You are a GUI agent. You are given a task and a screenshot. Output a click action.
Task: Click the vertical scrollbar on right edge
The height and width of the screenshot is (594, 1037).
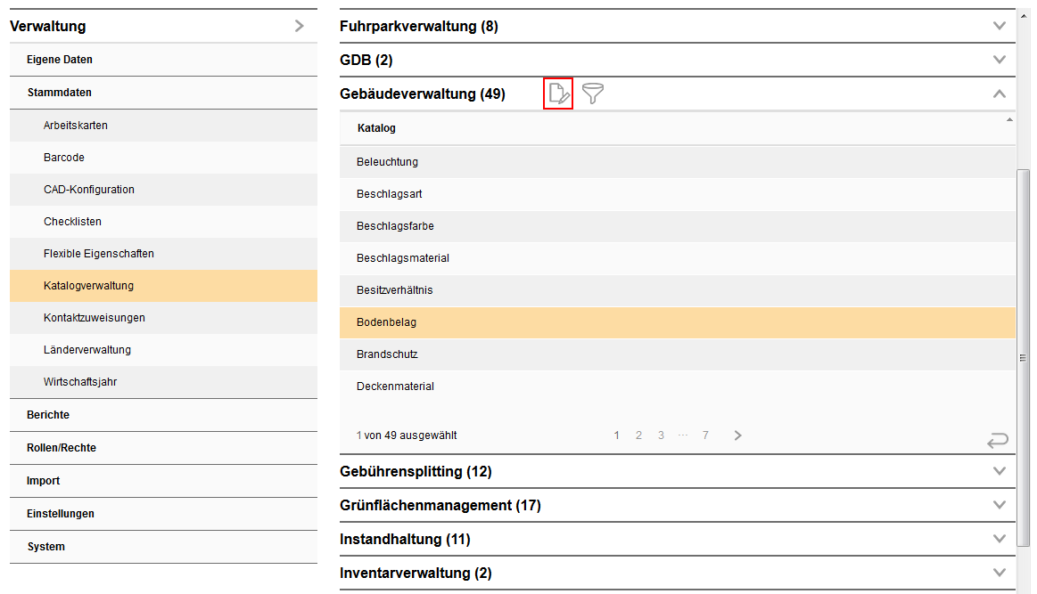(1023, 356)
